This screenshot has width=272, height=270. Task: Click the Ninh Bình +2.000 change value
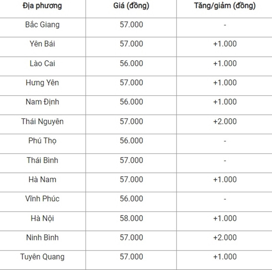pyautogui.click(x=225, y=237)
